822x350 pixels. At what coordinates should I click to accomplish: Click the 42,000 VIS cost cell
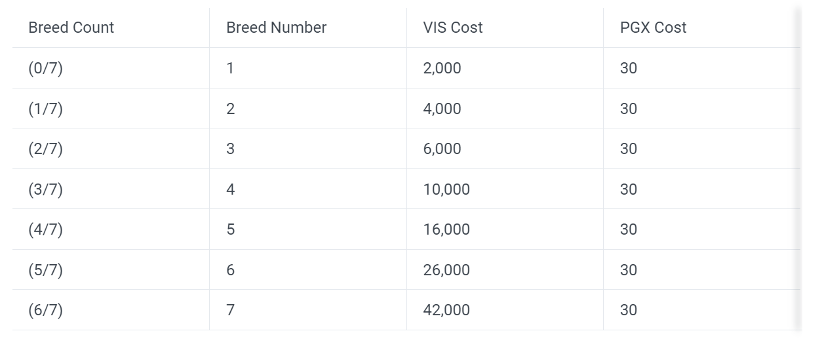[446, 310]
